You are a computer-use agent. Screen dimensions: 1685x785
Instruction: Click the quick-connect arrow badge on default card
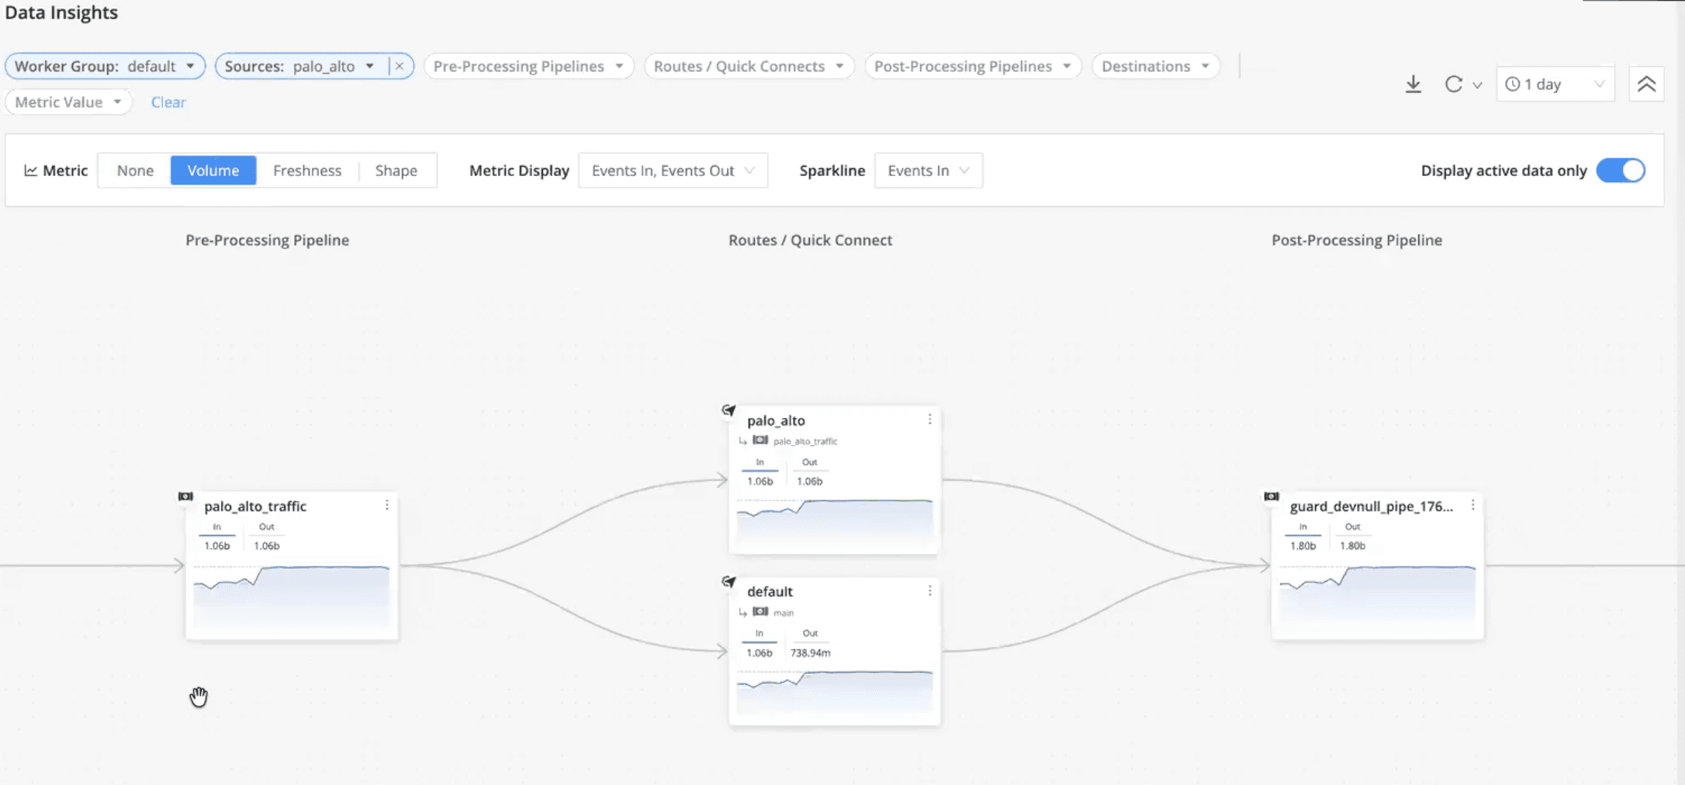tap(728, 582)
